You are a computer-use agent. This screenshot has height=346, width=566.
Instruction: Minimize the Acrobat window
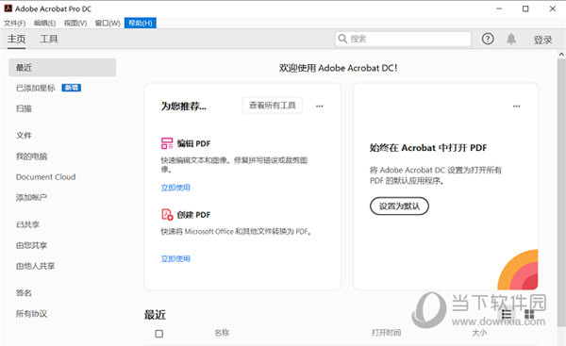click(499, 8)
